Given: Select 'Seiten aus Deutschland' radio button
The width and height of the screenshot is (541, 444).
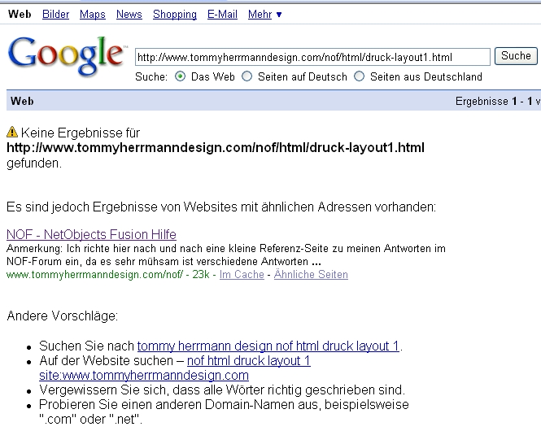Looking at the screenshot, I should 360,76.
